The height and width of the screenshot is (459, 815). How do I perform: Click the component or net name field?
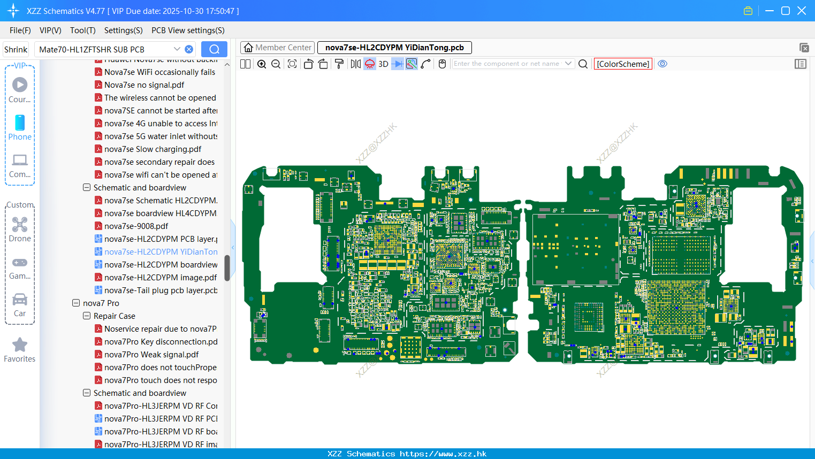[507, 64]
